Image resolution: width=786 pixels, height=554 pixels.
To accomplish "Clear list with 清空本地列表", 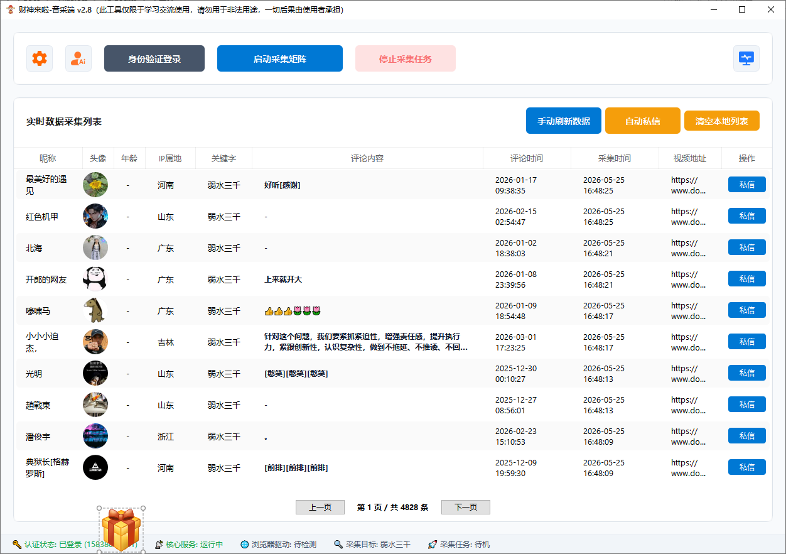I will [x=722, y=121].
